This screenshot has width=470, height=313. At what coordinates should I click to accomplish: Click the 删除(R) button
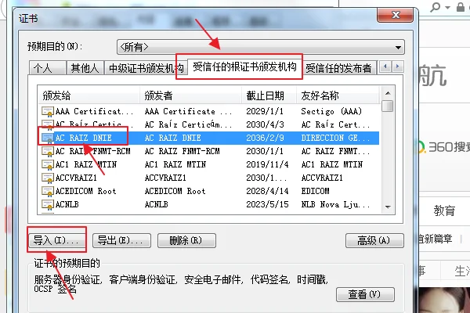186,240
